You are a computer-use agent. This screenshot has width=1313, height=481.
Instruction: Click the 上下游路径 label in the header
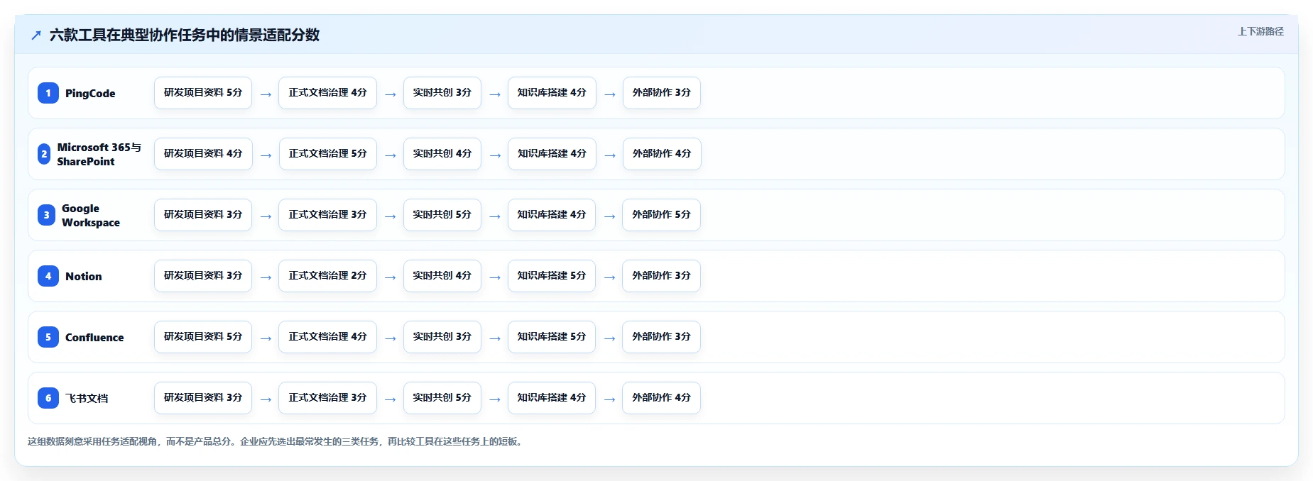pyautogui.click(x=1260, y=31)
